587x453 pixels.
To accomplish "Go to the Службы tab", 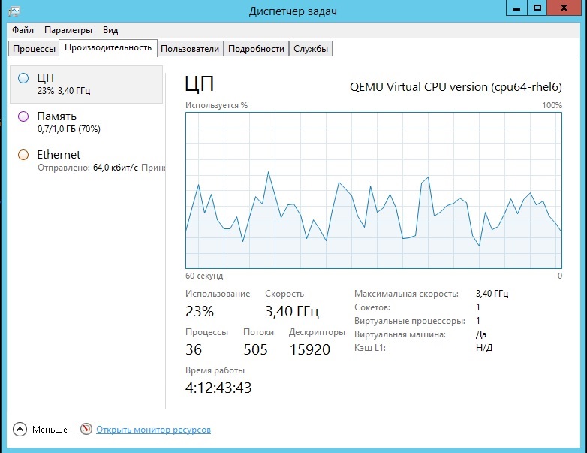I will click(x=311, y=49).
